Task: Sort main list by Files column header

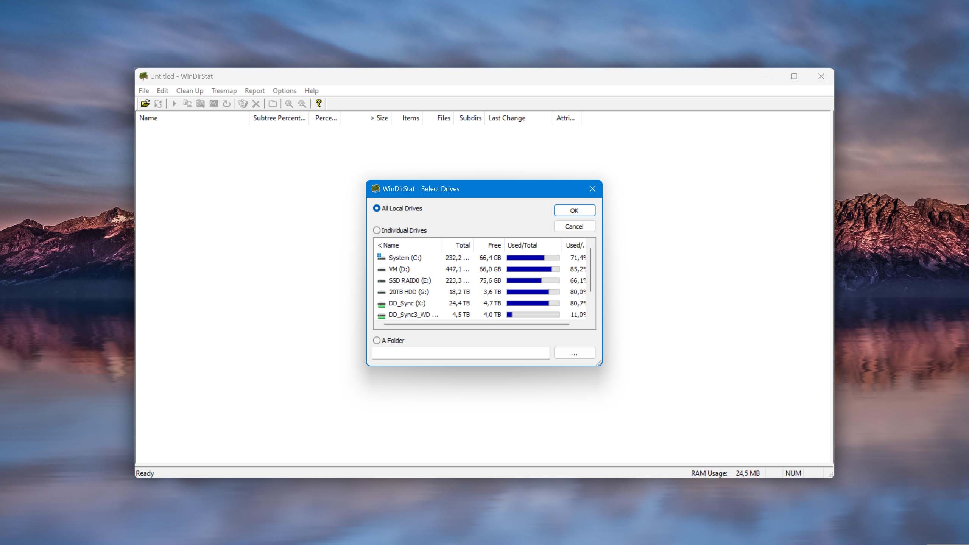Action: pyautogui.click(x=438, y=118)
